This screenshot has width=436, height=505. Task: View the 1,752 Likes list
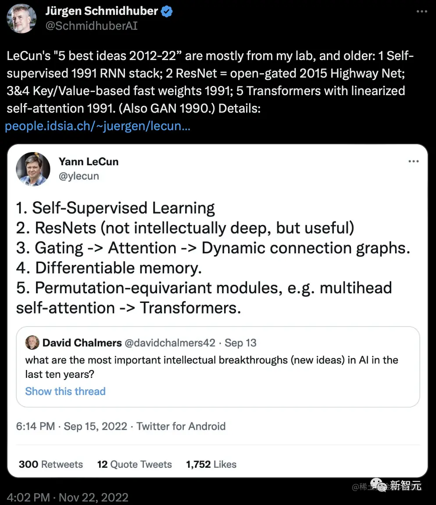coord(211,464)
